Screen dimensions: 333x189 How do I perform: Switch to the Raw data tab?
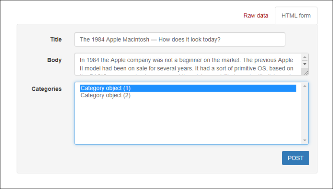(x=255, y=16)
